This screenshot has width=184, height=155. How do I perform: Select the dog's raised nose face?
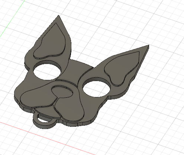point(62,92)
